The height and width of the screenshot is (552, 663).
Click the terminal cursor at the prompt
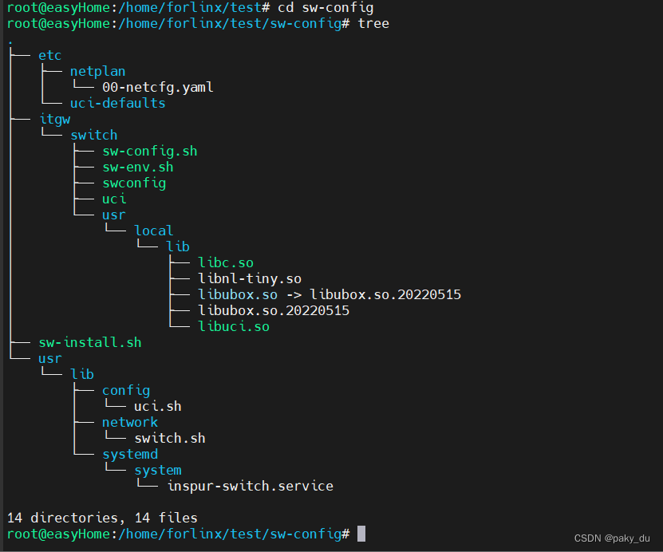tap(361, 534)
